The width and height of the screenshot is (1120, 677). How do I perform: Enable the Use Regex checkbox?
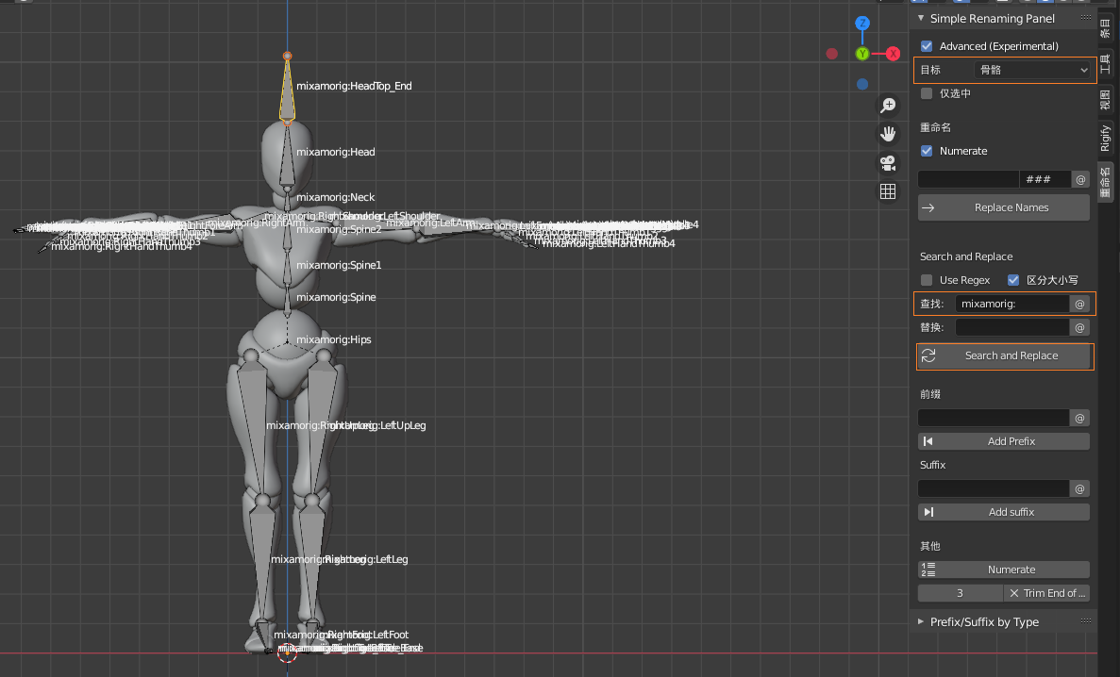click(927, 280)
